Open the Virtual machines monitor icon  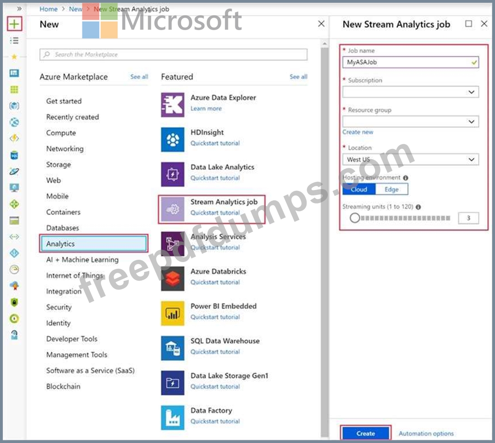pos(14,188)
